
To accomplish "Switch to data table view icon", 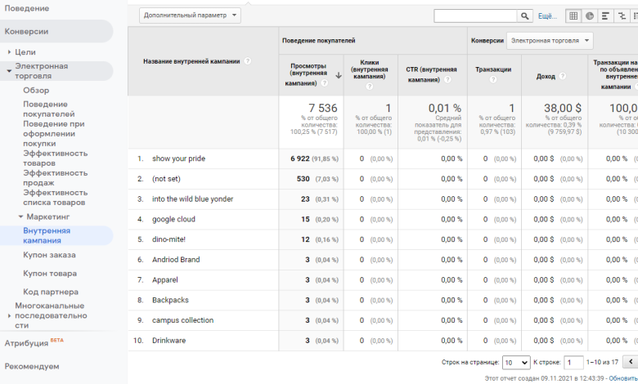I will click(x=573, y=16).
